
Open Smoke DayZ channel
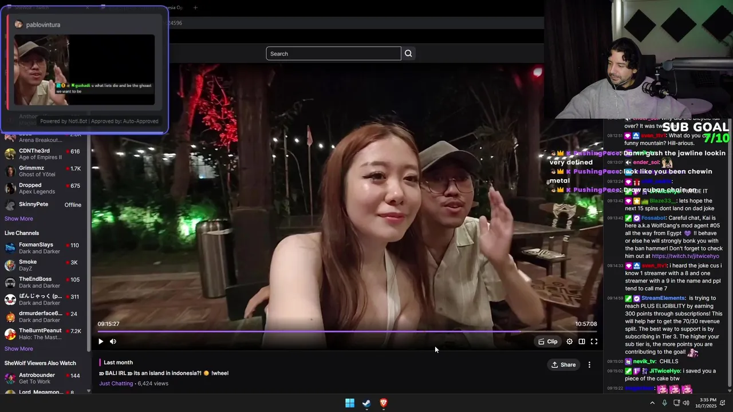pyautogui.click(x=45, y=265)
